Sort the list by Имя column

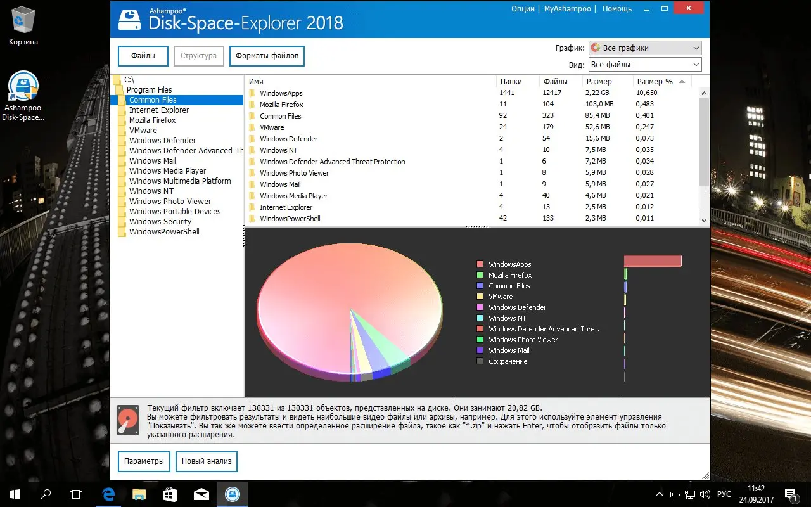[371, 82]
